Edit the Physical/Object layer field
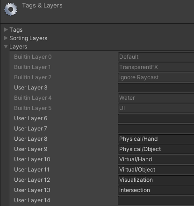Screen dimensions: 194x206 click(x=156, y=149)
